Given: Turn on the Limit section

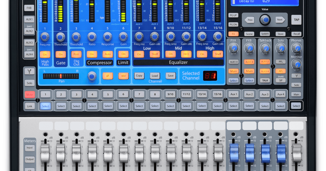Looking at the screenshot, I should [x=123, y=54].
